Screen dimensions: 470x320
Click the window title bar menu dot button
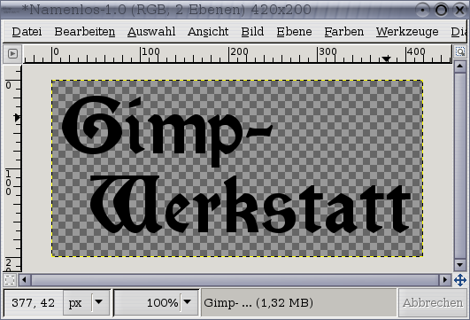click(422, 10)
